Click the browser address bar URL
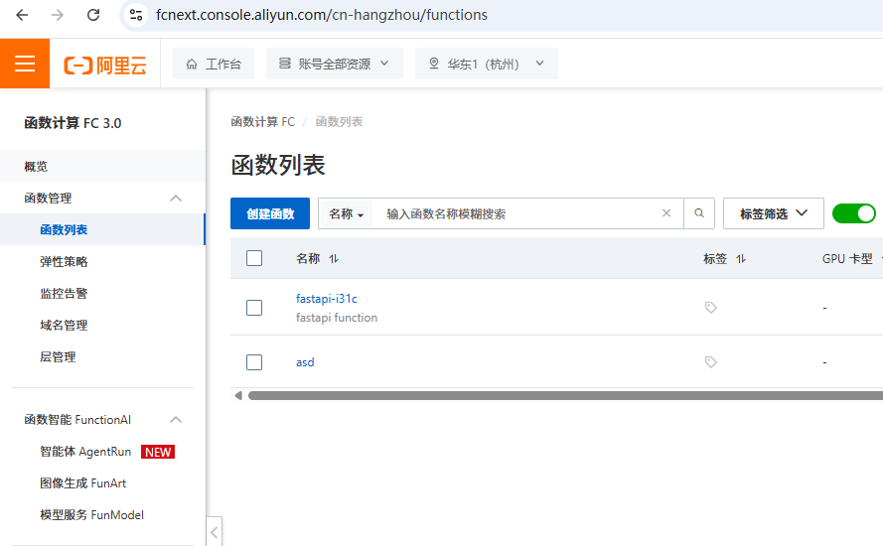Screen dimensions: 883x546 click(322, 15)
